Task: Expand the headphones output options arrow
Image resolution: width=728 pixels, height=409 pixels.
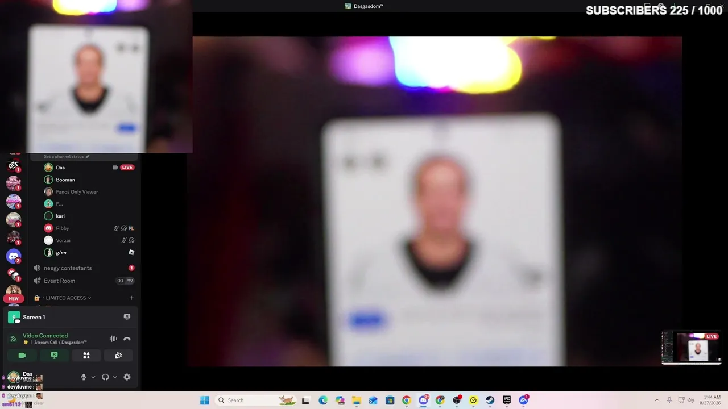Action: [x=115, y=377]
